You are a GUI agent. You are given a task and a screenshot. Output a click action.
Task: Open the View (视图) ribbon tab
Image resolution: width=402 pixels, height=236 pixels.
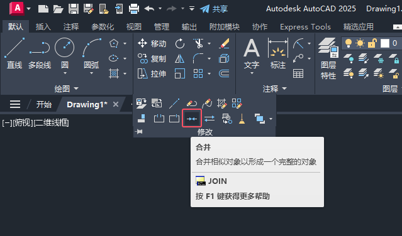(134, 26)
